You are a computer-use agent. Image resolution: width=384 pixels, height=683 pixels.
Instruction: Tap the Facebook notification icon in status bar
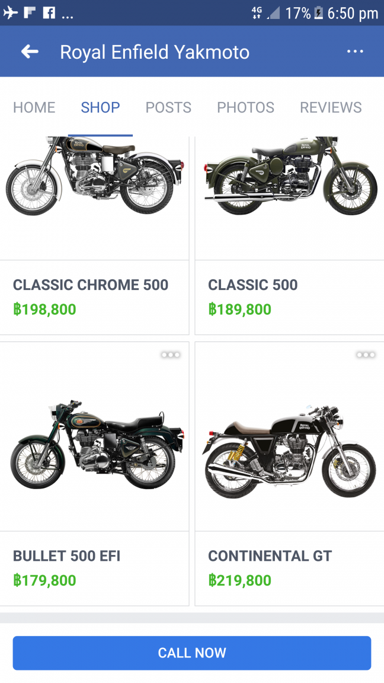click(49, 13)
